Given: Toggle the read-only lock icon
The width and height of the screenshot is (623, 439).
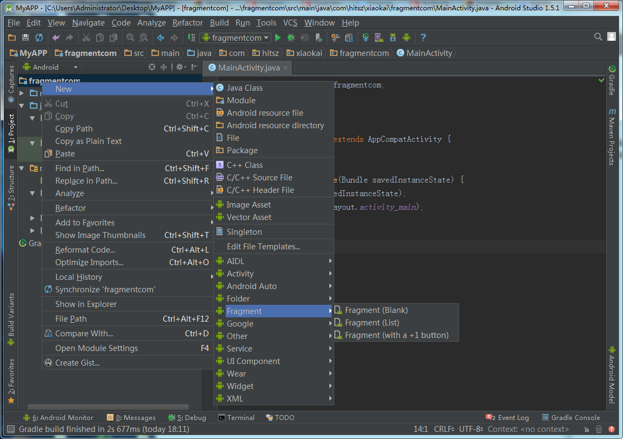Looking at the screenshot, I should 586,429.
